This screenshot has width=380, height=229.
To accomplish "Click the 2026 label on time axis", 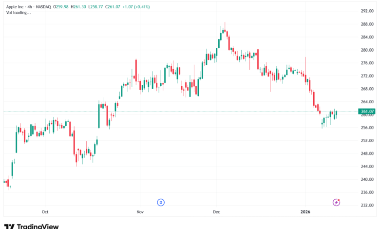I will pyautogui.click(x=305, y=212).
